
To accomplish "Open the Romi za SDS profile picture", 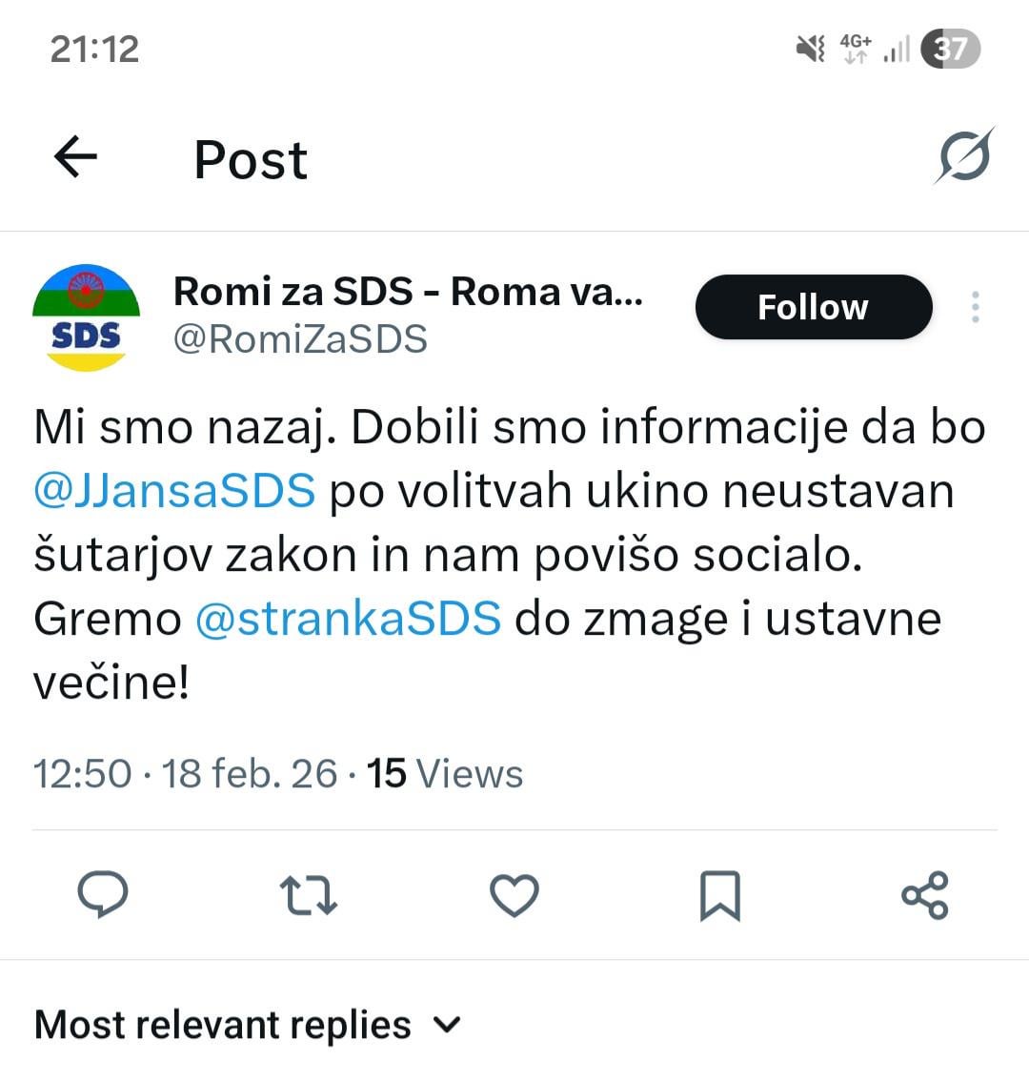I will [x=87, y=316].
